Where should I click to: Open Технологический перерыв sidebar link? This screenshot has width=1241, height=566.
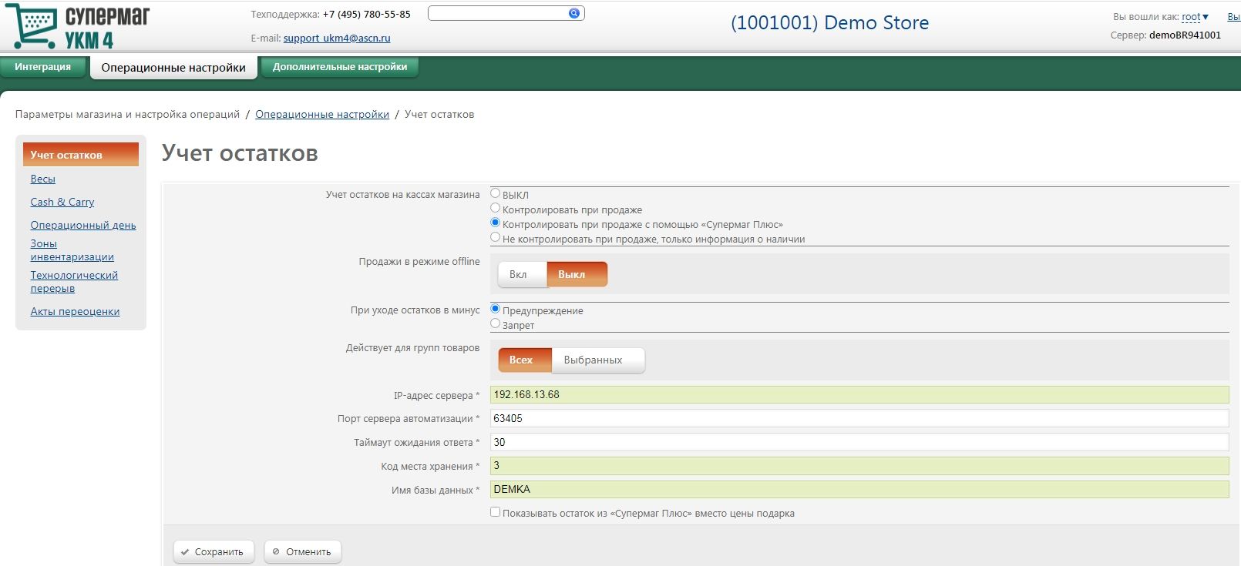click(x=74, y=282)
